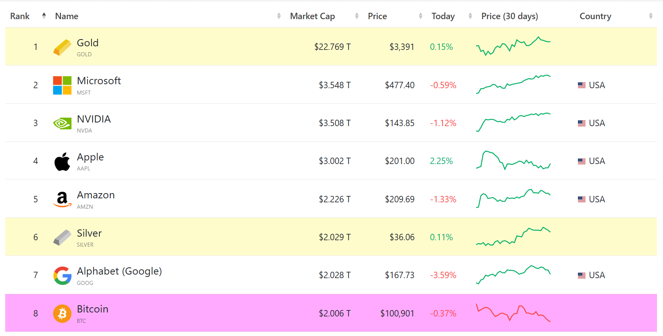663x336 pixels.
Task: Click Apple's 2.25% daily change
Action: pos(441,161)
